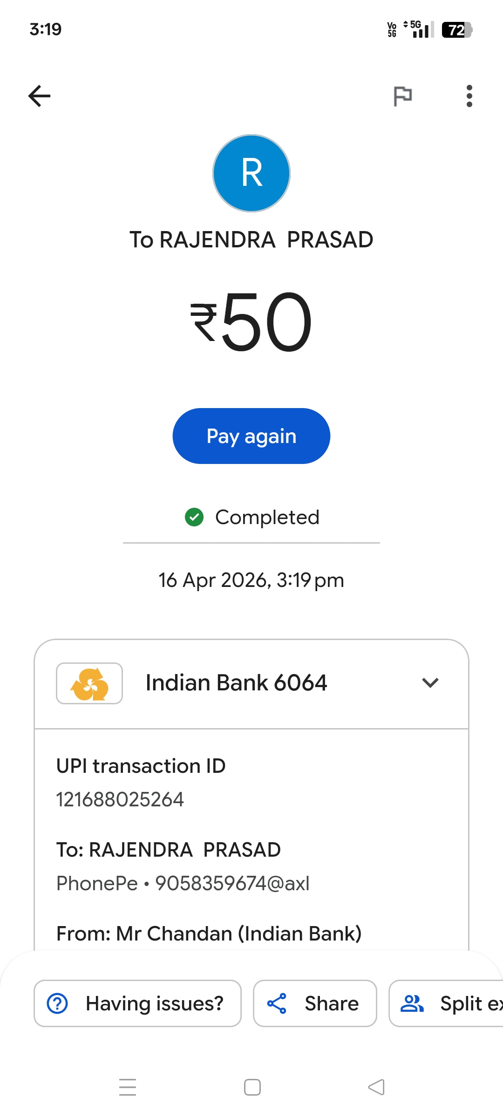Open Android recent apps menu button
The image size is (503, 1118).
[128, 1087]
